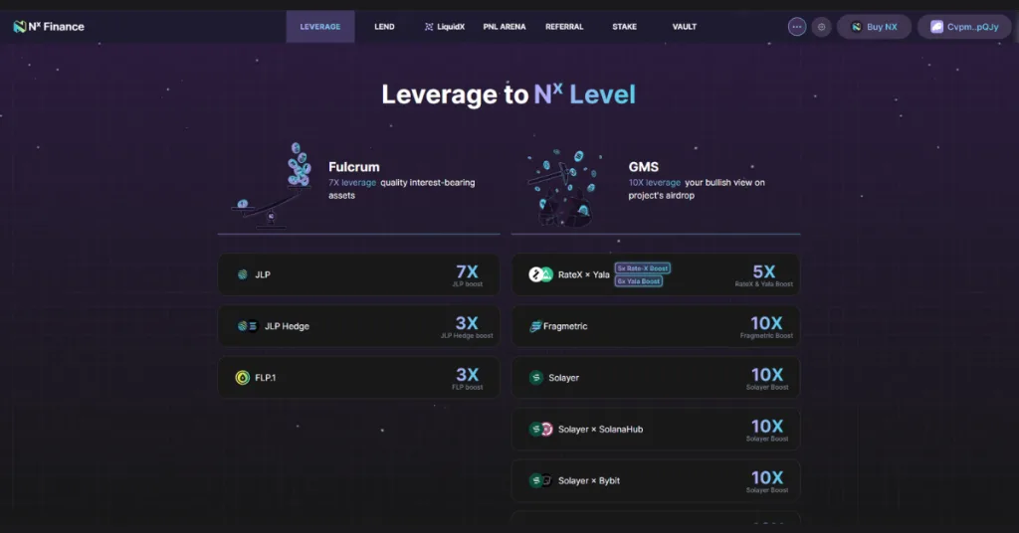
Task: Open the Cvpm..pQJy wallet dropdown
Action: 963,27
